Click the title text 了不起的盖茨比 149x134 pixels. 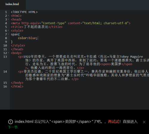coord(36,27)
